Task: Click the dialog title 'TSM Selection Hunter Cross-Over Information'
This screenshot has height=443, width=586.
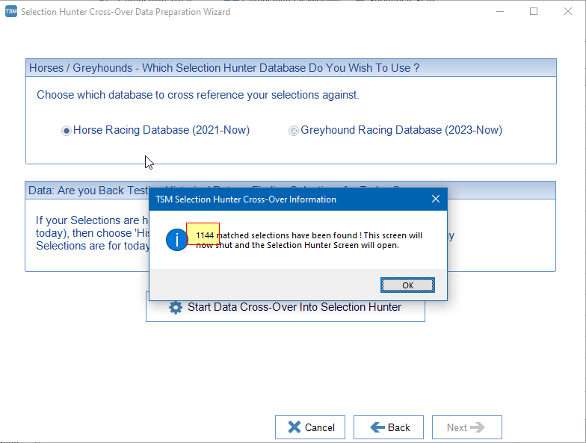Action: (246, 199)
